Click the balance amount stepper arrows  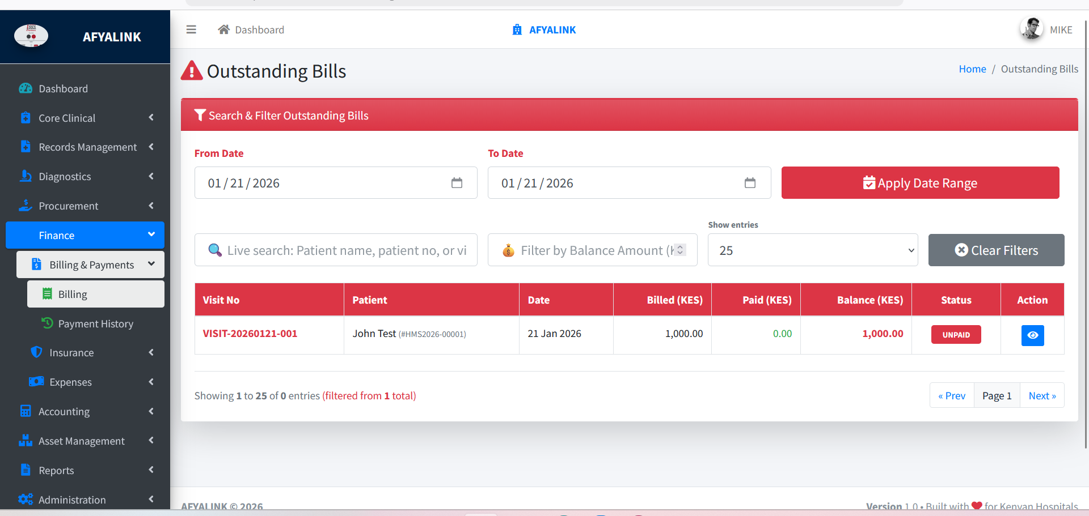point(680,250)
